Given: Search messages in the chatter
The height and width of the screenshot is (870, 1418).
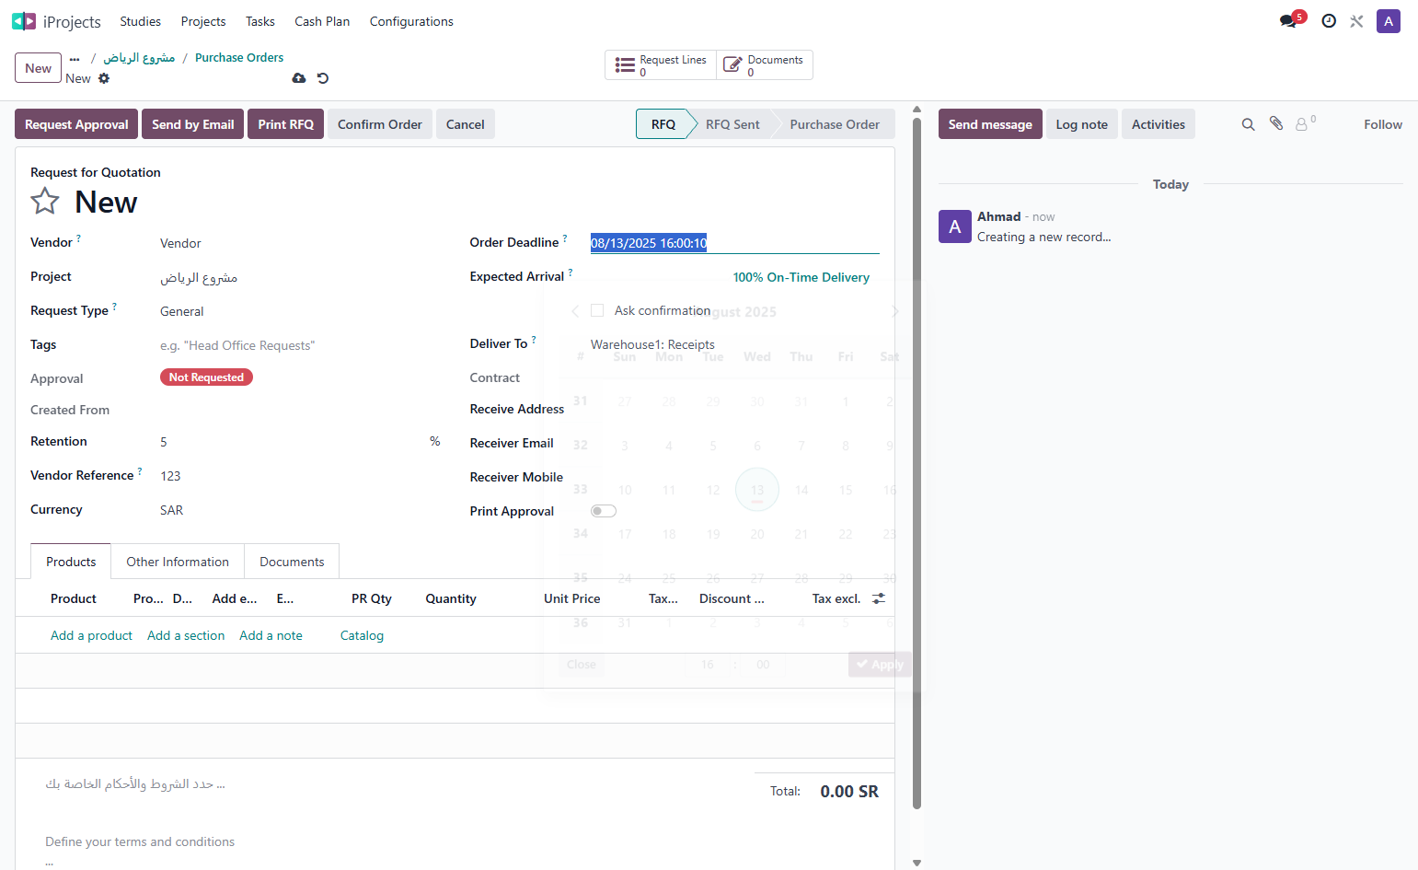Looking at the screenshot, I should click(1248, 124).
